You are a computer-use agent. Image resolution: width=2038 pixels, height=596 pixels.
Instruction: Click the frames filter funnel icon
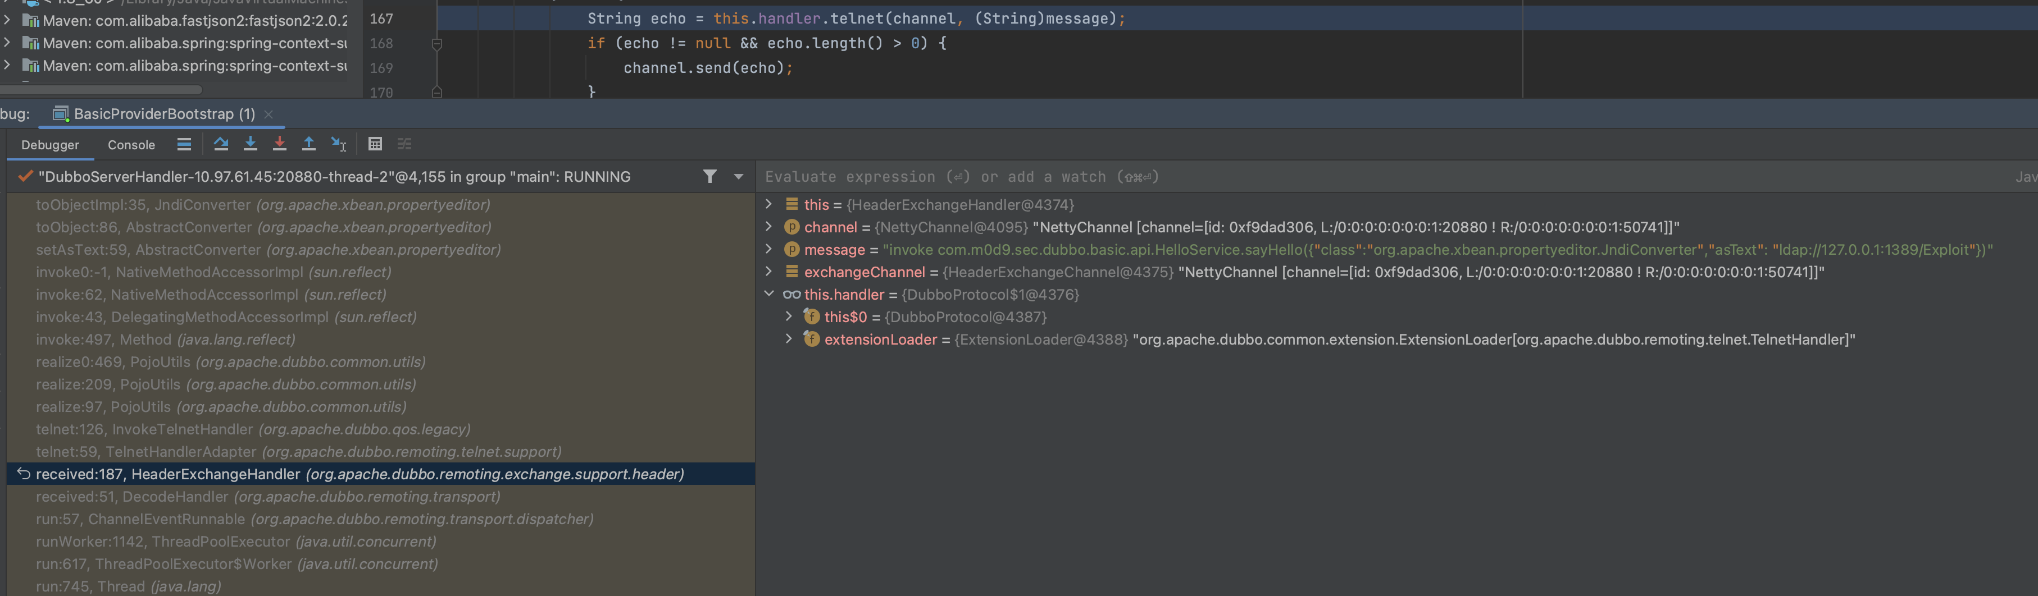click(x=709, y=176)
